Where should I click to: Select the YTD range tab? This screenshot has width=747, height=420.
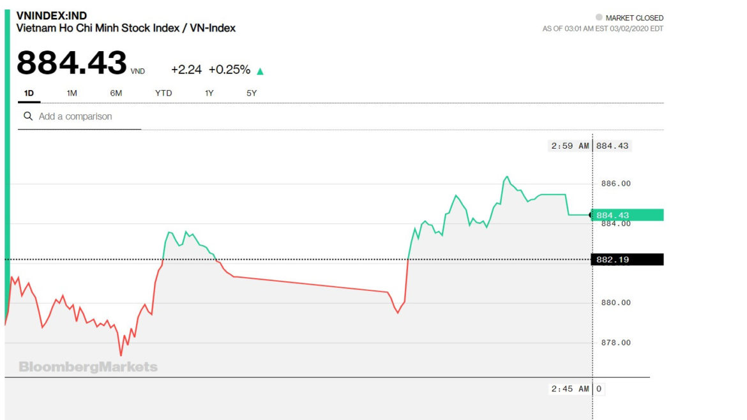pyautogui.click(x=163, y=93)
